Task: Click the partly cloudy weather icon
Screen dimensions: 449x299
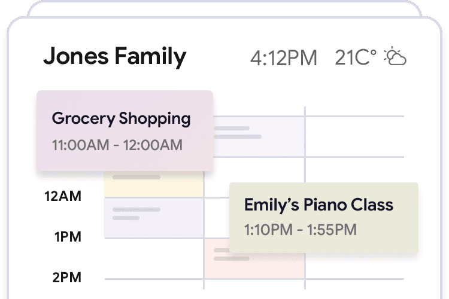Action: point(395,56)
